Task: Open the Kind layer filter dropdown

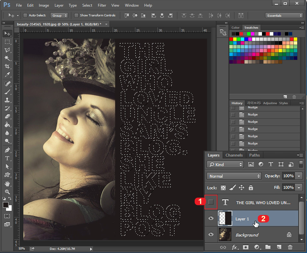Action: click(x=225, y=165)
